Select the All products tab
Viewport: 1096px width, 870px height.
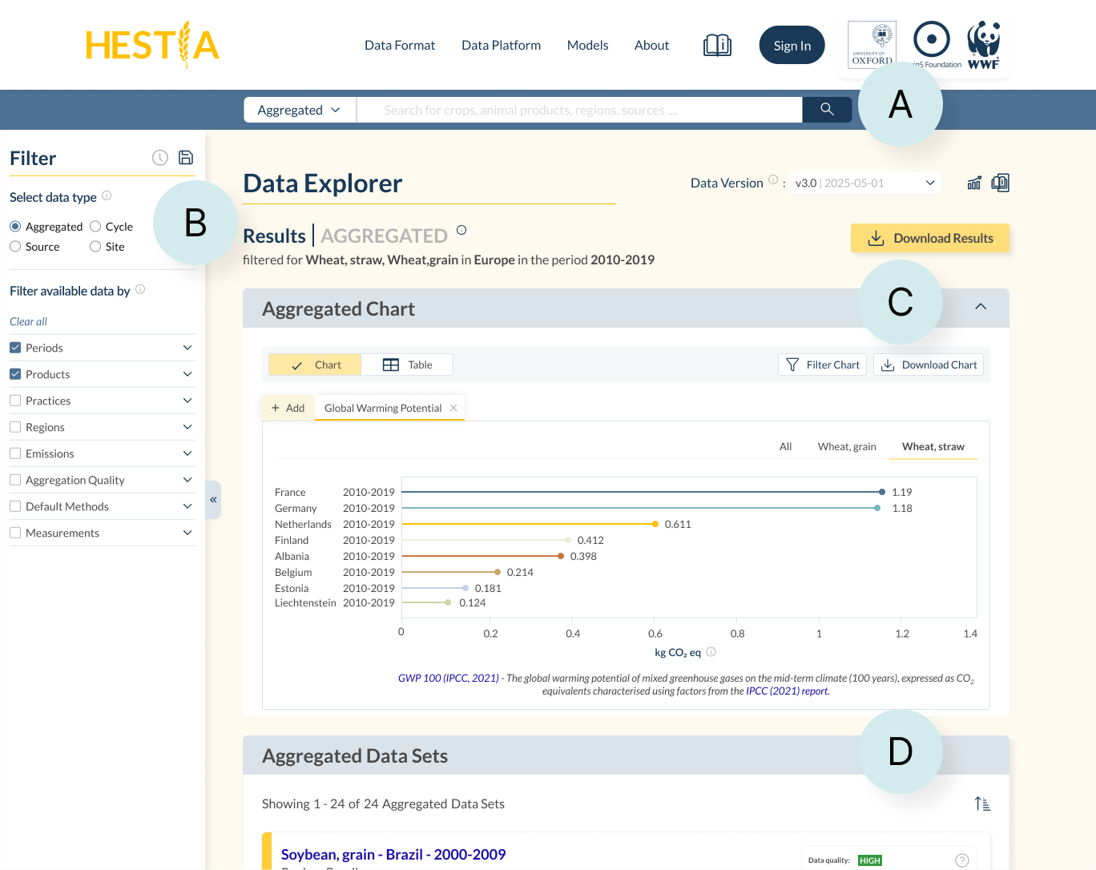(785, 446)
